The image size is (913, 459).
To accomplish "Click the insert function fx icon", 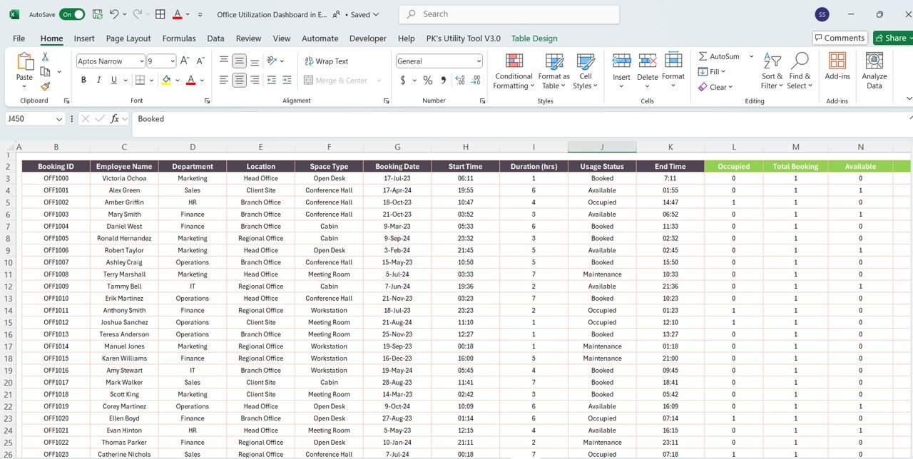I will point(115,119).
